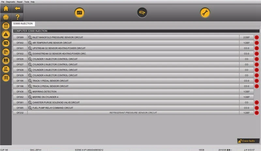The image size is (261, 151).
Task: Click 2.DEF status of DF089
Action: click(x=247, y=37)
